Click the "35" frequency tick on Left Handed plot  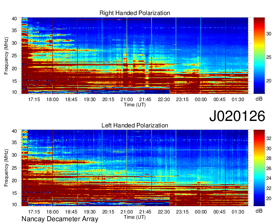(x=14, y=143)
